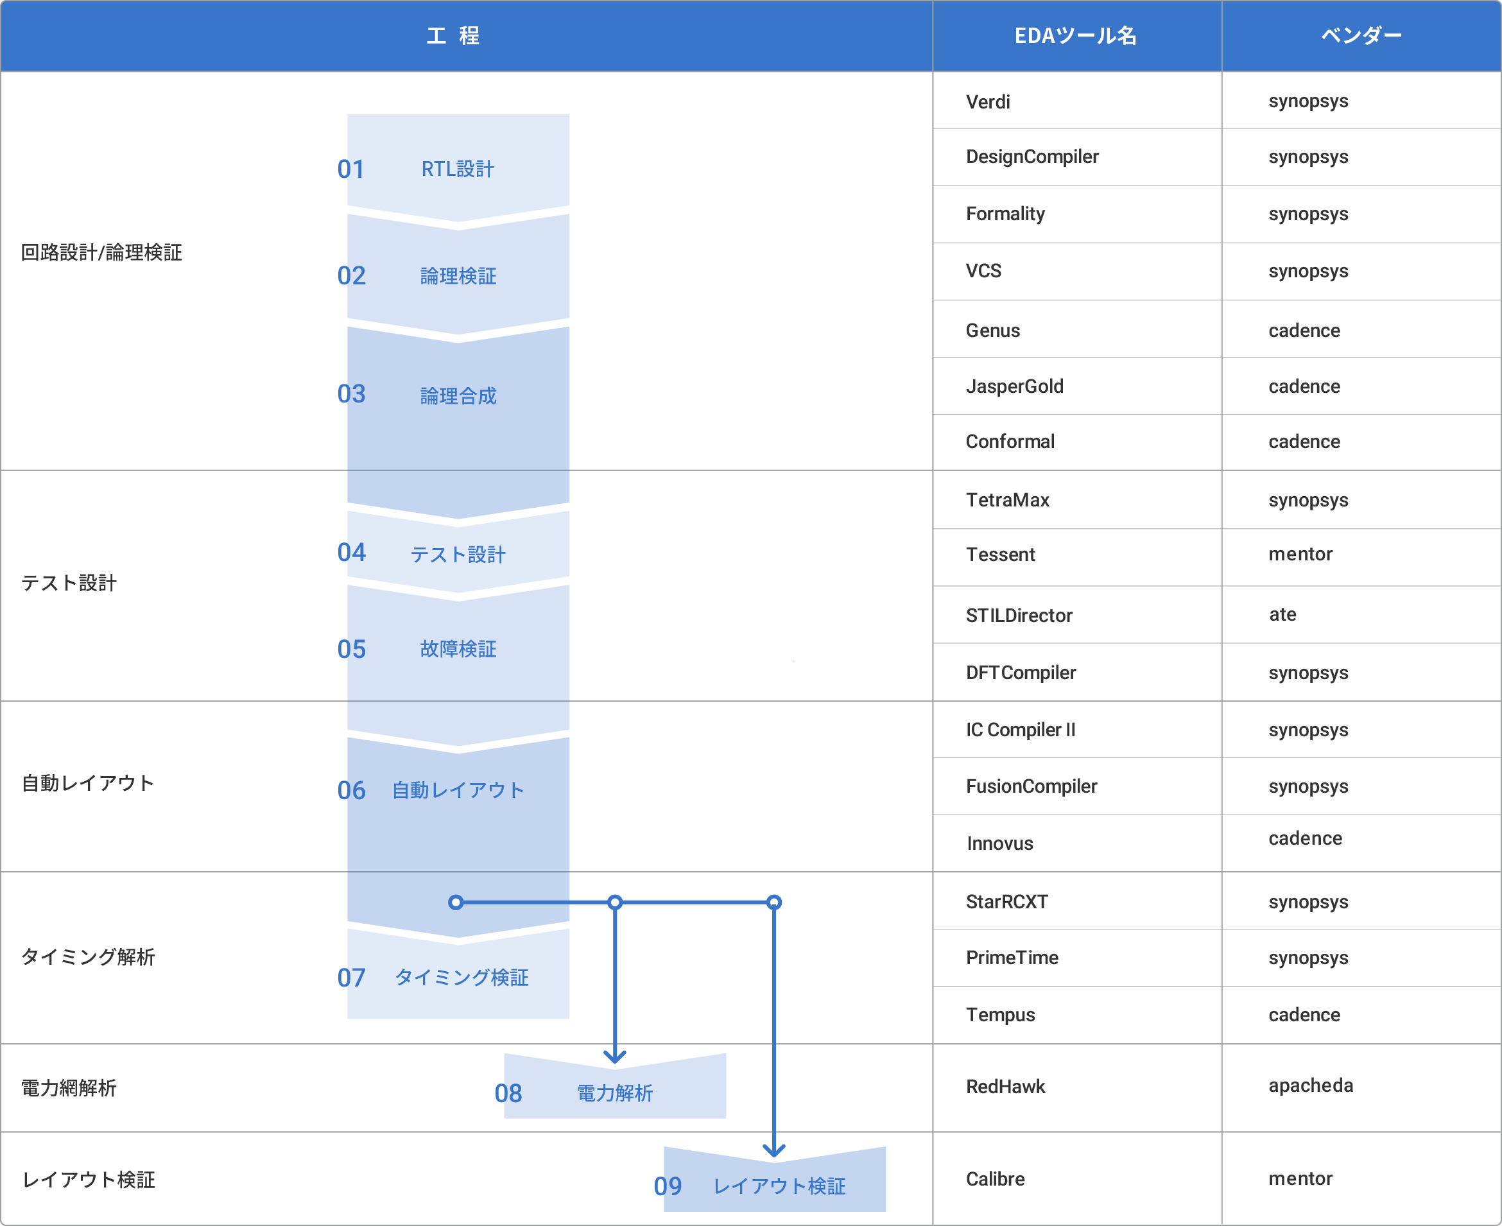Select the 08 電力解析 process step
Image resolution: width=1502 pixels, height=1226 pixels.
[614, 1093]
